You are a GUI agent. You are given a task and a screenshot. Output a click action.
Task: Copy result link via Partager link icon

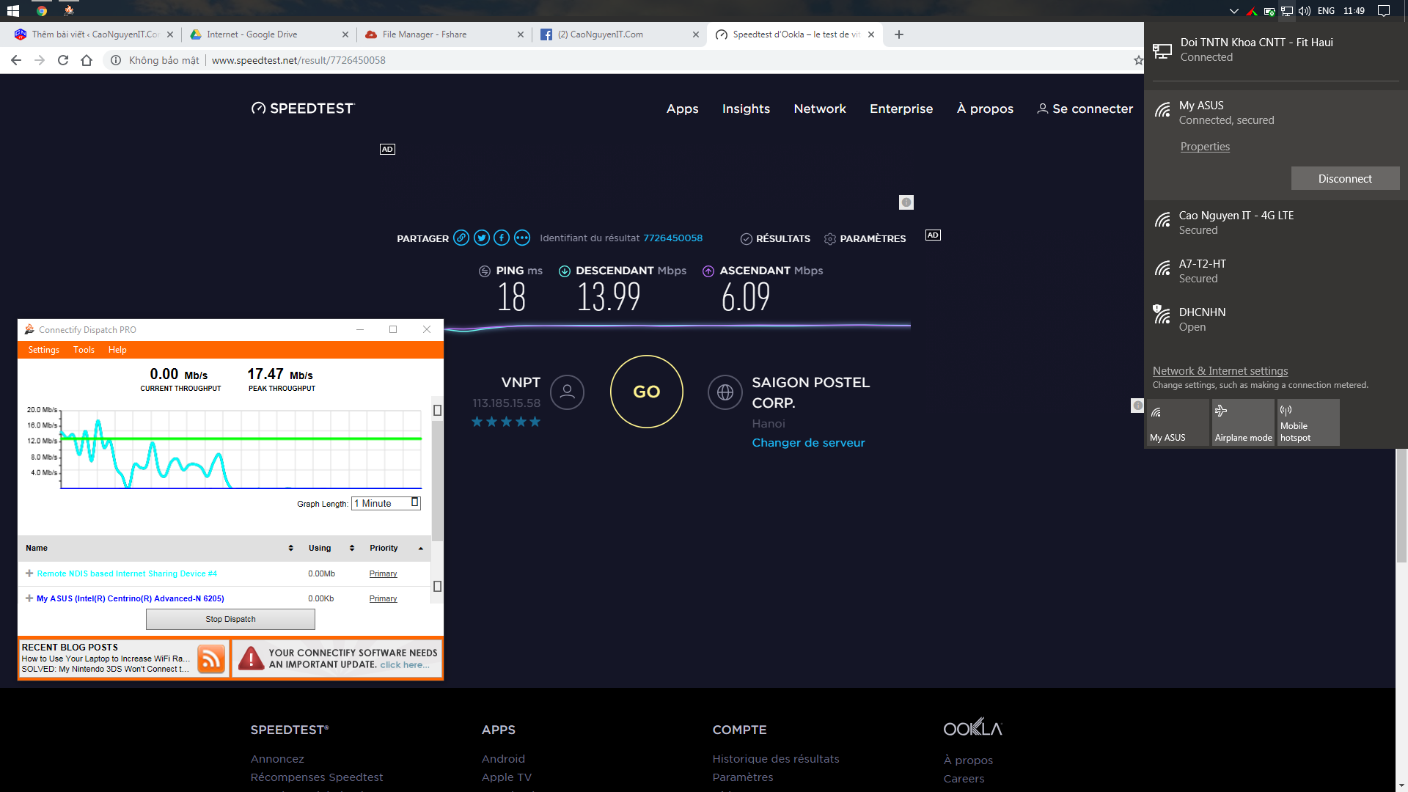click(461, 238)
